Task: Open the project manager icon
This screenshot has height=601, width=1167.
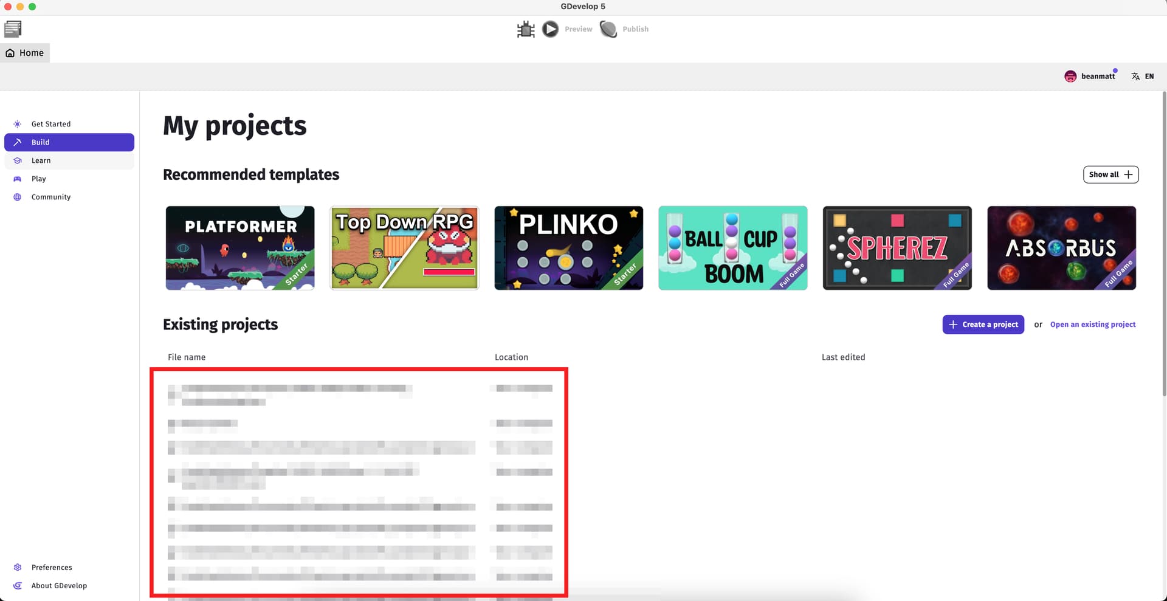Action: tap(13, 29)
